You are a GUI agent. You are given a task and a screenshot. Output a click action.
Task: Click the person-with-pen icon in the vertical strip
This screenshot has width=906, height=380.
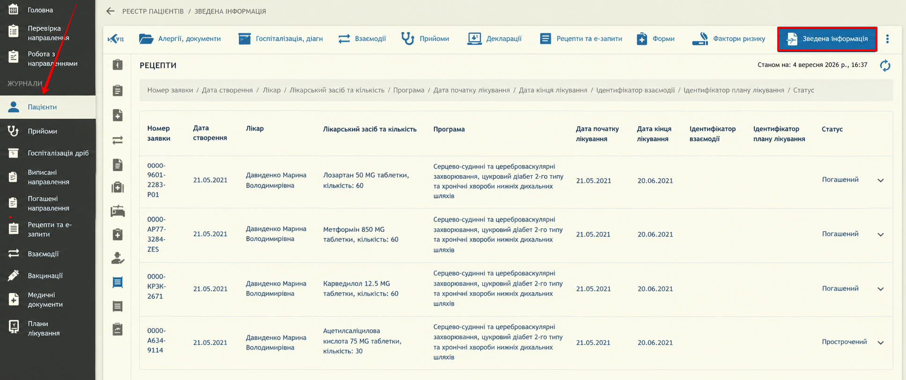tap(118, 258)
